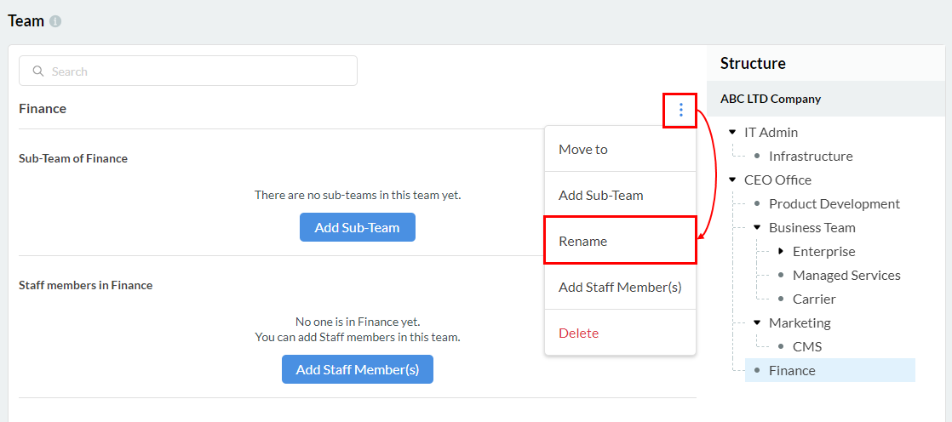Collapse the CEO Office tree node
Viewport: 952px width, 422px height.
(732, 180)
